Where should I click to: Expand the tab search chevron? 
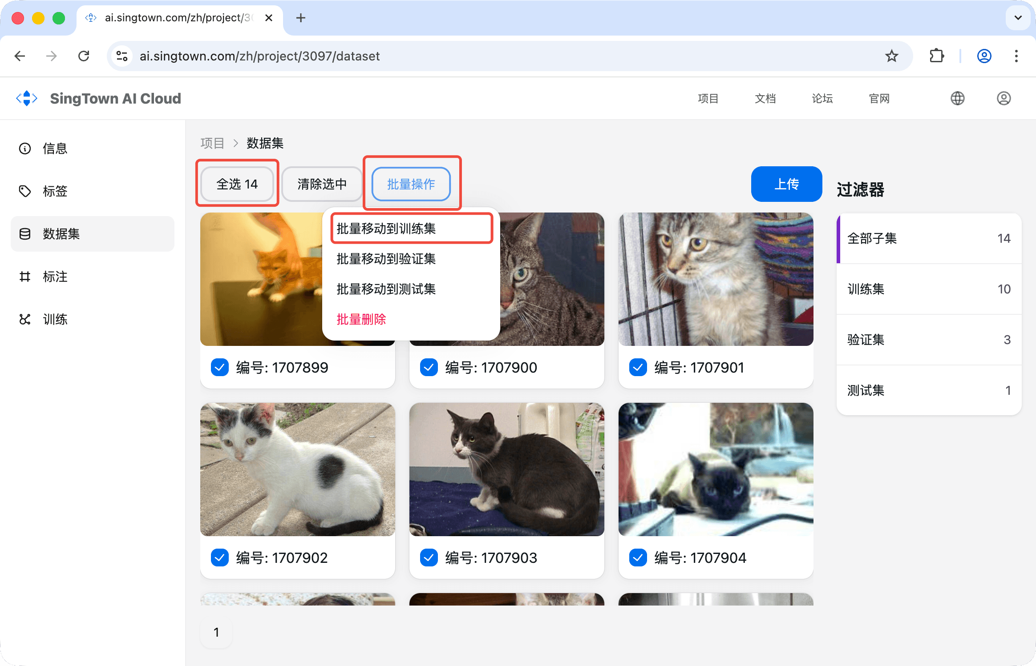point(1018,18)
